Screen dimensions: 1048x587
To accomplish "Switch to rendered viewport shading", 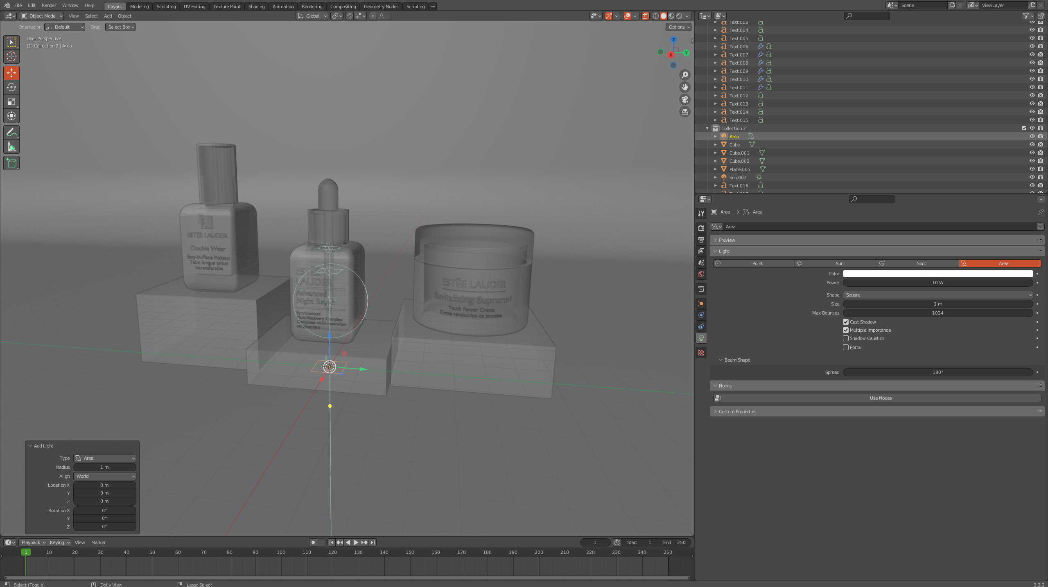I will tap(679, 16).
